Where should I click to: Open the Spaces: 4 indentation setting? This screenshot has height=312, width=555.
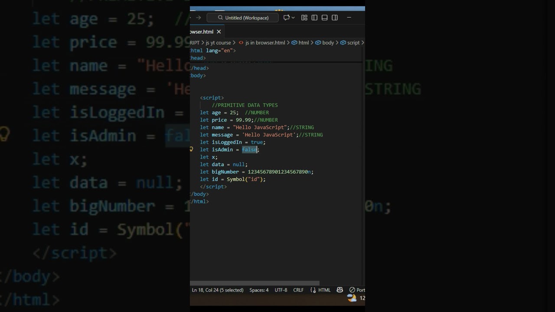pyautogui.click(x=259, y=290)
